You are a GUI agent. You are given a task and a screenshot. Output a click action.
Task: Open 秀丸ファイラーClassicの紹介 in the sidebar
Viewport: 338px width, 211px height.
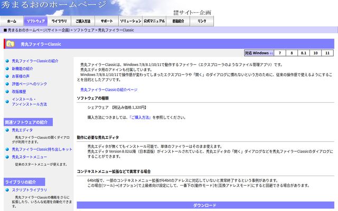click(x=35, y=61)
